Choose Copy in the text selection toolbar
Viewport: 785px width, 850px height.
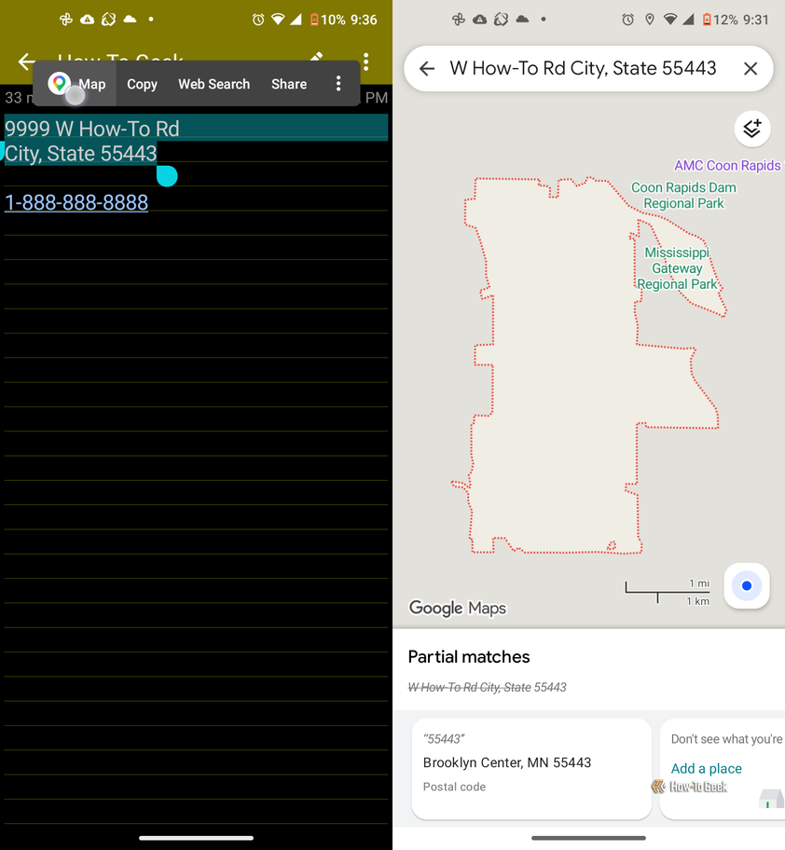tap(142, 84)
